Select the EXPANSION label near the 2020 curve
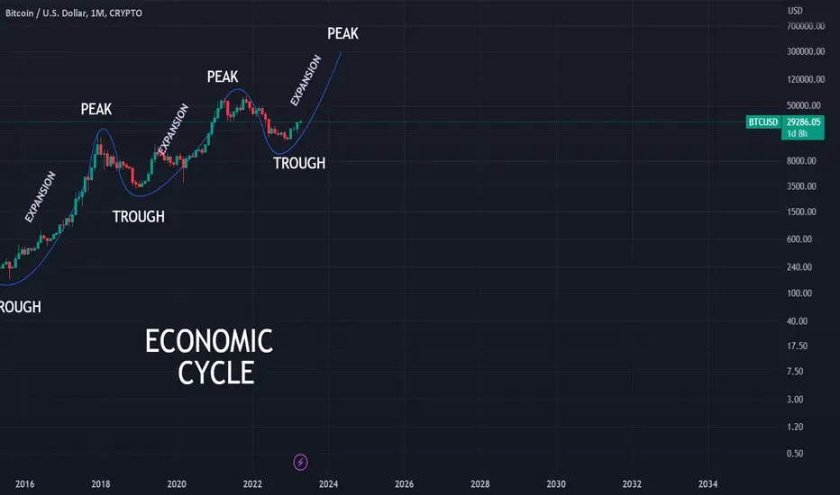The width and height of the screenshot is (840, 495). pos(173,130)
